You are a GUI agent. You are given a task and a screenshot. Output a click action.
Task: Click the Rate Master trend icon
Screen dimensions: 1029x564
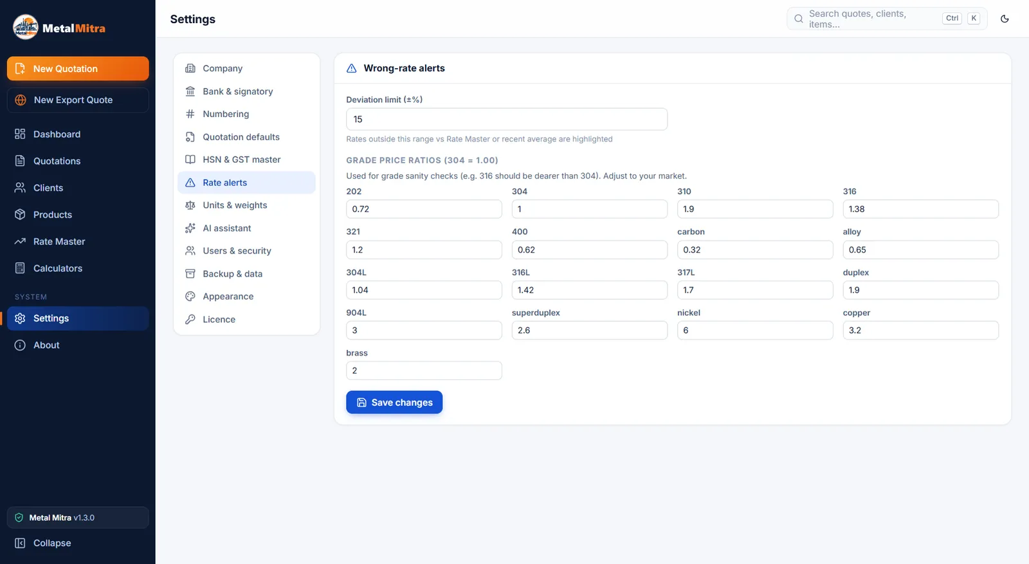click(x=20, y=241)
